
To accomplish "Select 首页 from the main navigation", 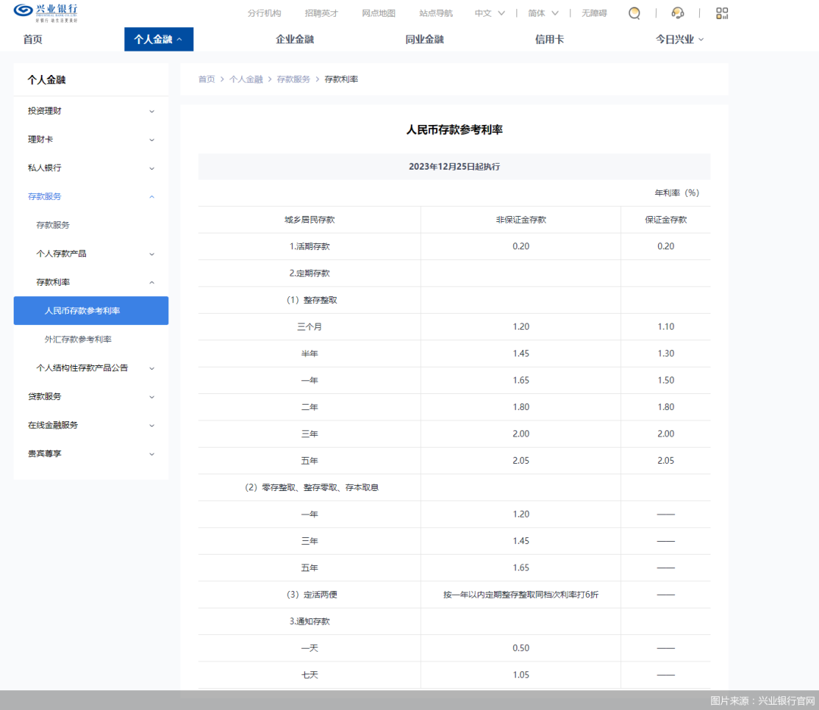I will [30, 39].
